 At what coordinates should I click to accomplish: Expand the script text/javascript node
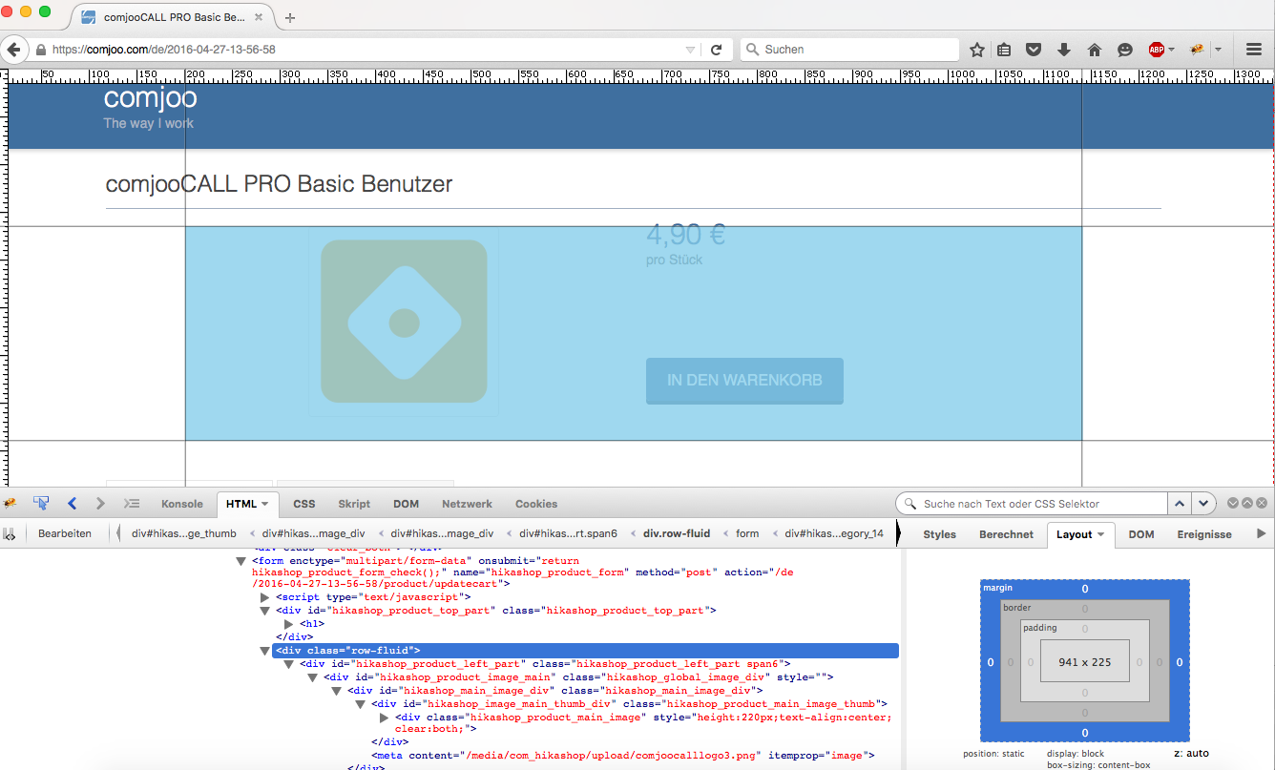[x=265, y=597]
